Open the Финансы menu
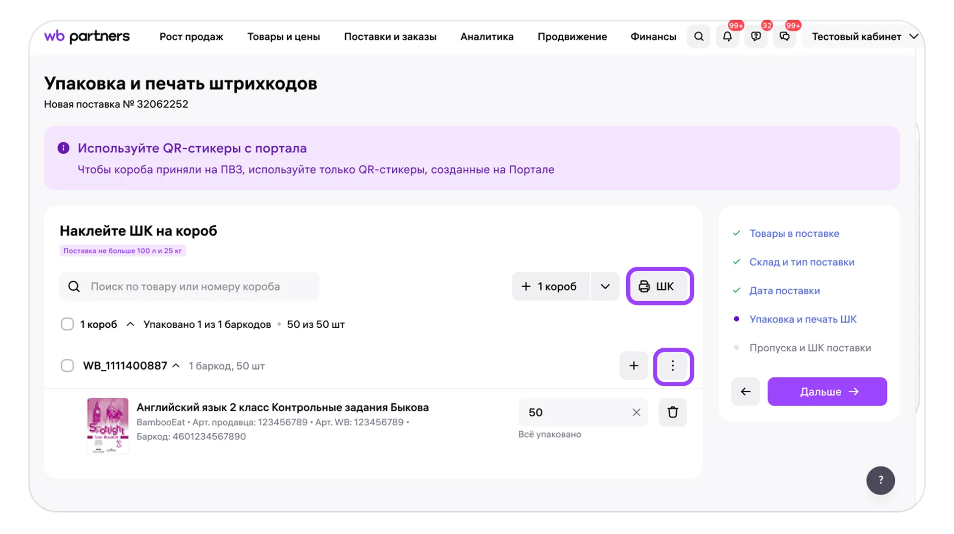 (x=653, y=37)
